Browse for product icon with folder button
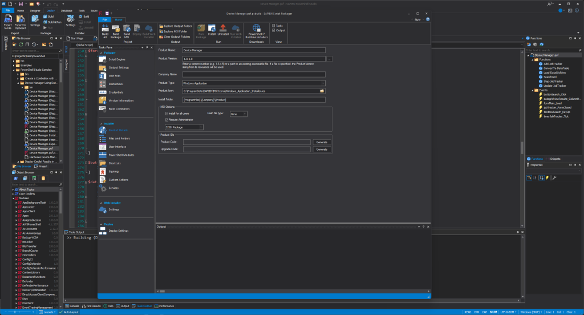Viewport: 584px width, 315px height. click(322, 91)
